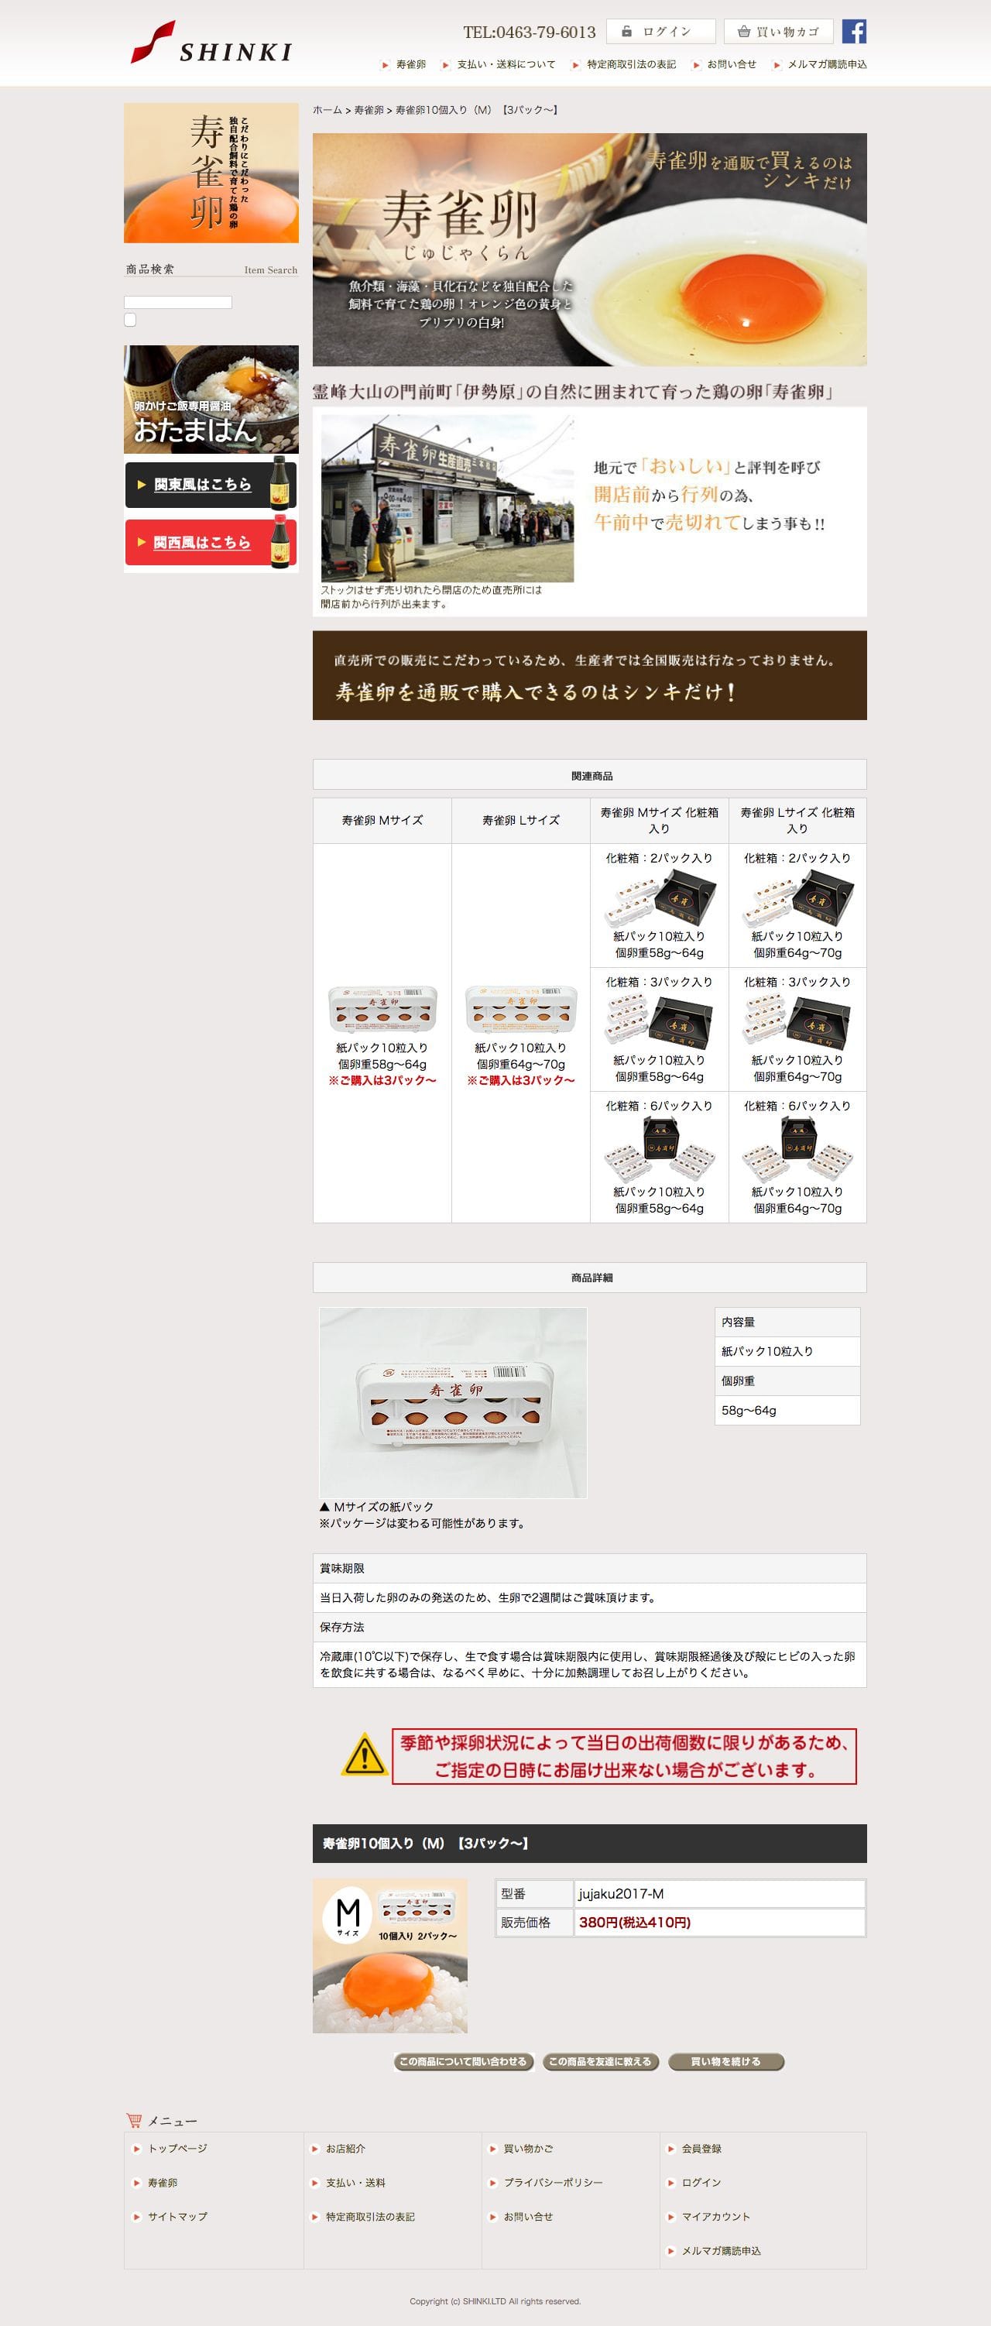Click この商品を友達に教える button
991x2326 pixels.
(x=600, y=2061)
